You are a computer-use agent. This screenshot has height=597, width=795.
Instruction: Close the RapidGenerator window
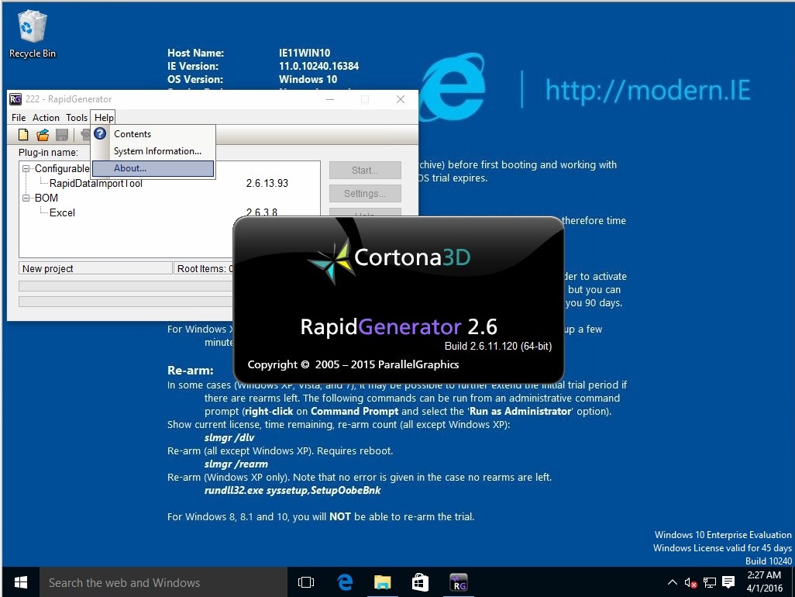(x=401, y=99)
